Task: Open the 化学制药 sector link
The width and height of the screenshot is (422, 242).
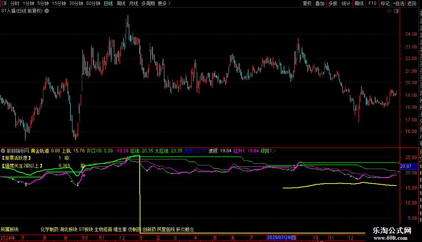Action: 50,230
